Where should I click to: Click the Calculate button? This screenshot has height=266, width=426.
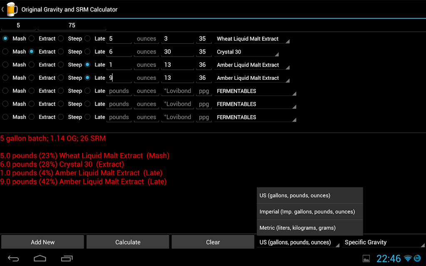128,242
